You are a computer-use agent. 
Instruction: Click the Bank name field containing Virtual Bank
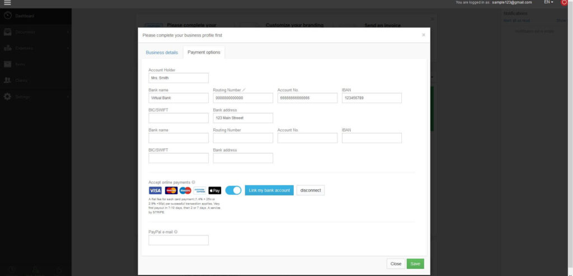click(179, 98)
